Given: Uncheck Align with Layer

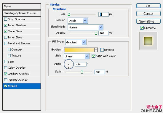Looking at the screenshot, I should coord(93,56).
